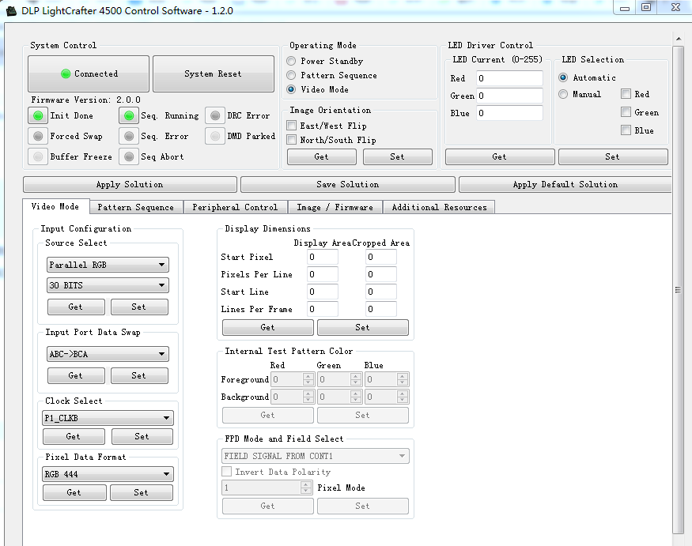Click Start Pixel Display Area field
The height and width of the screenshot is (546, 692).
tap(323, 257)
